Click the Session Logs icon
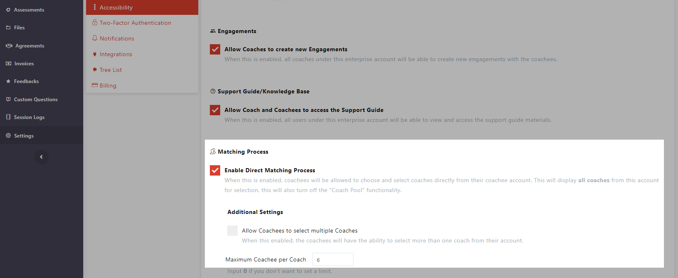 pos(8,117)
